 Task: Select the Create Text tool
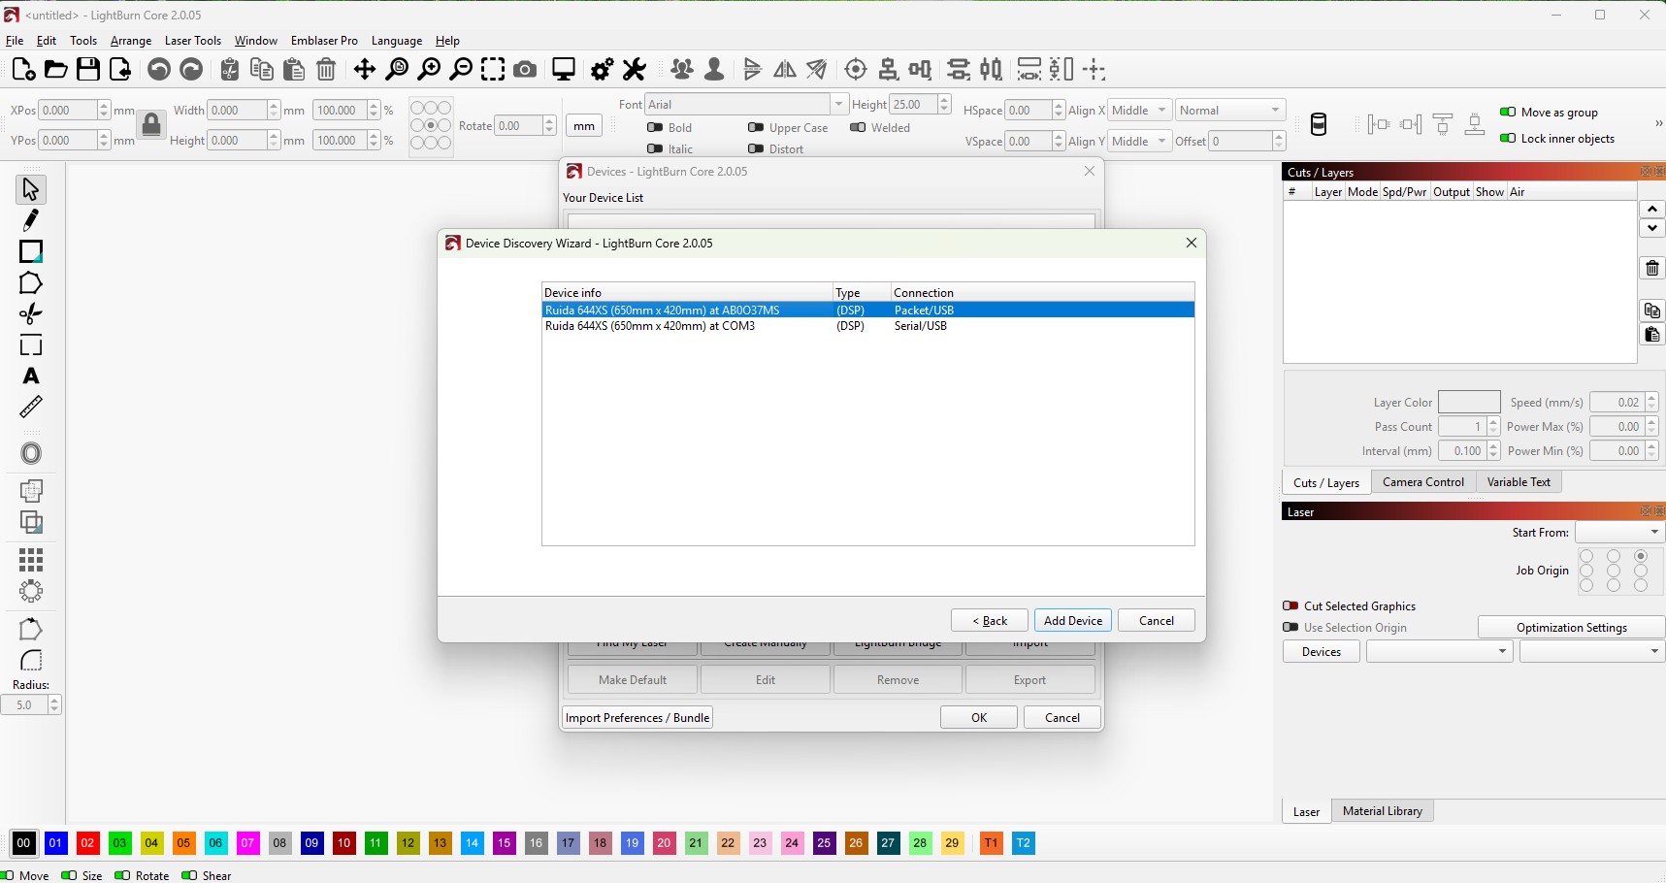(31, 376)
